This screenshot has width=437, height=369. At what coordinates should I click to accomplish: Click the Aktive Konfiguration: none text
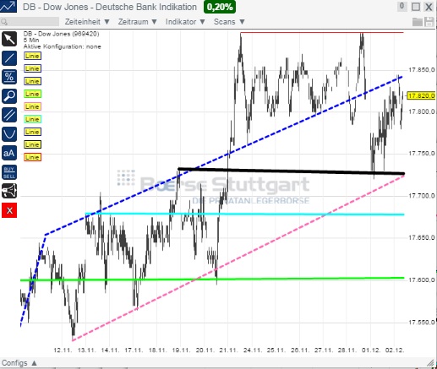[x=63, y=46]
